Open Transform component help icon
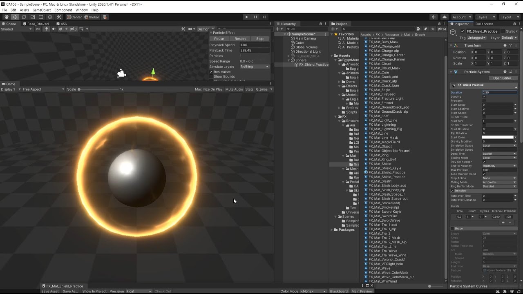 coord(505,45)
